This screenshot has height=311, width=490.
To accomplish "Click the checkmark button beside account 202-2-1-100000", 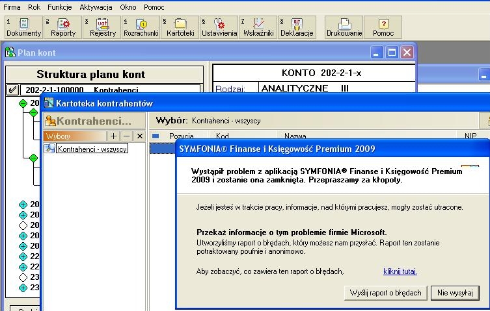I will click(x=12, y=90).
